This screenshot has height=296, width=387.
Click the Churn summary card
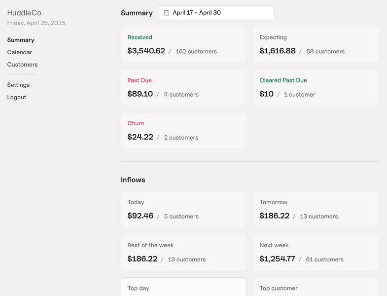pyautogui.click(x=183, y=130)
